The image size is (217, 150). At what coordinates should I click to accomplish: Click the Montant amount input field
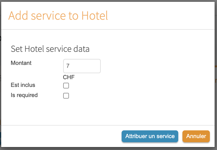(x=82, y=66)
